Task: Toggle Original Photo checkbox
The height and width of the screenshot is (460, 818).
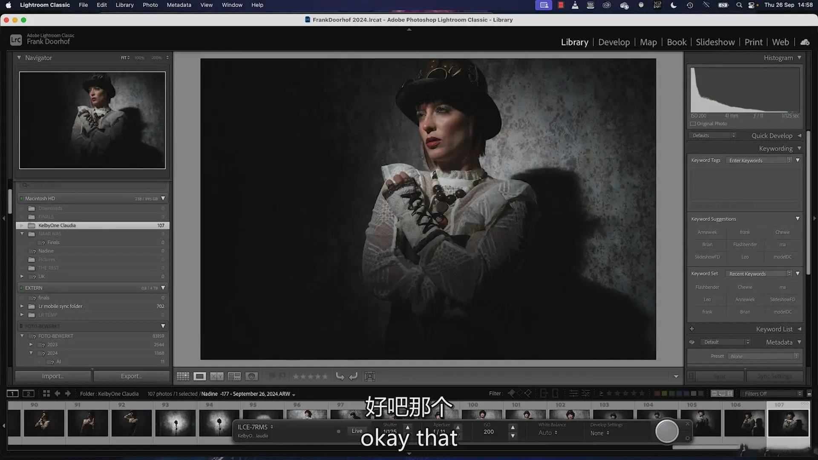Action: click(693, 124)
